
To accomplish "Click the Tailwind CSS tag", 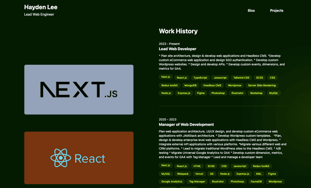I will pyautogui.click(x=241, y=78).
